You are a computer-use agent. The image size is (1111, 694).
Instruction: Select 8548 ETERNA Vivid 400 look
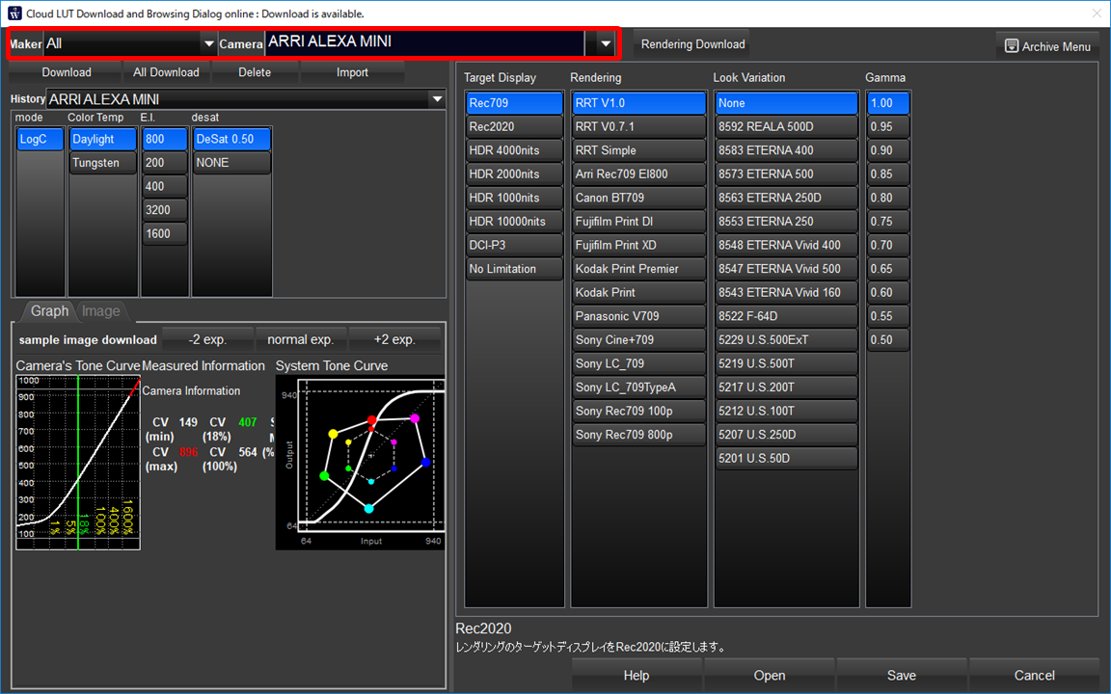click(x=787, y=245)
